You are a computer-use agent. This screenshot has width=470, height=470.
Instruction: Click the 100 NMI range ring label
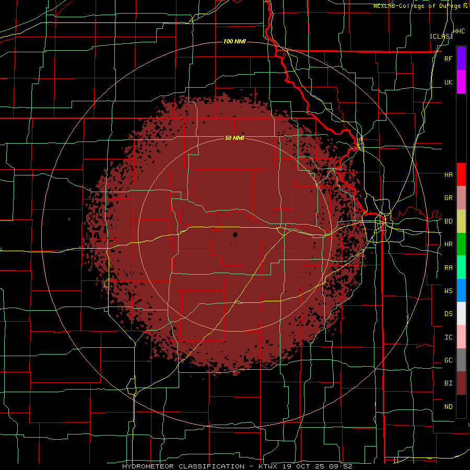coord(234,41)
